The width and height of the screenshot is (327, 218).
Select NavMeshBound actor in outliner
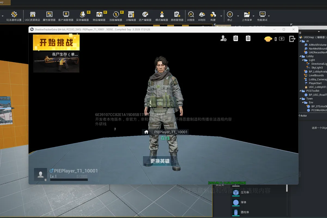[x=316, y=49]
